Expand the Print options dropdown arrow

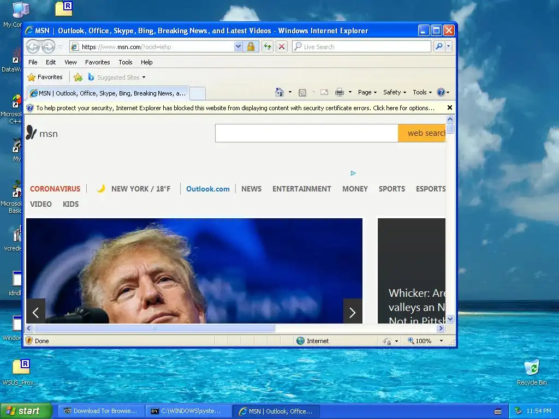(350, 92)
